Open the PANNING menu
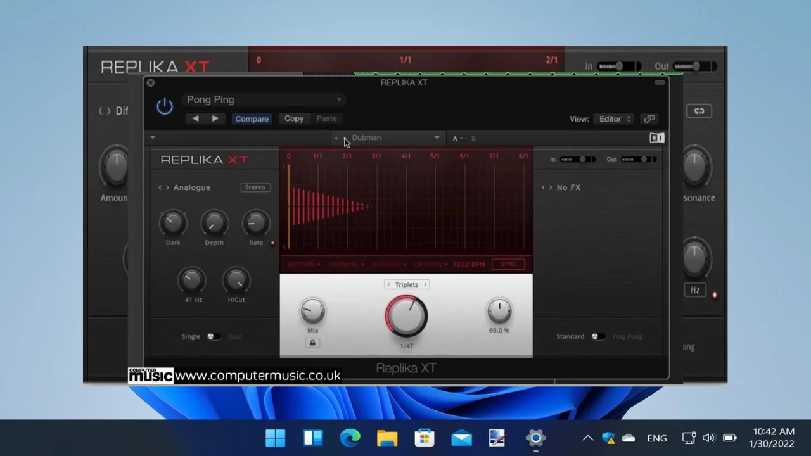Image resolution: width=811 pixels, height=456 pixels. [347, 264]
